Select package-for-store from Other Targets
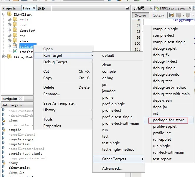The image size is (195, 177). click(x=168, y=120)
